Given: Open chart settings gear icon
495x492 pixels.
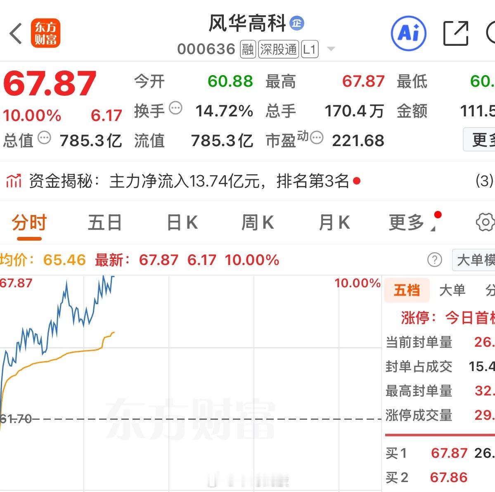Looking at the screenshot, I should click(x=485, y=222).
